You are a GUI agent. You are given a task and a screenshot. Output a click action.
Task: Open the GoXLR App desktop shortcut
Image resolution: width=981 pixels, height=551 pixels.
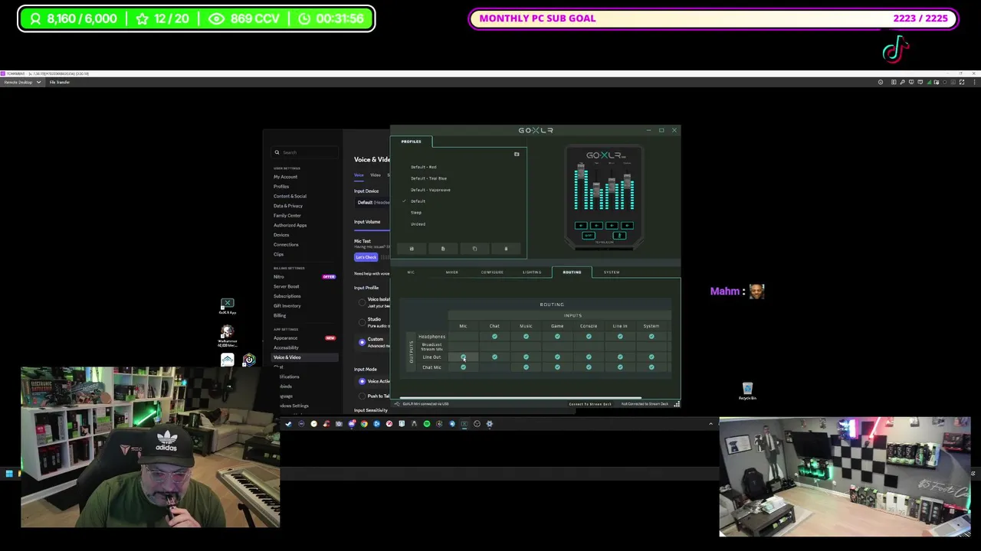(227, 306)
